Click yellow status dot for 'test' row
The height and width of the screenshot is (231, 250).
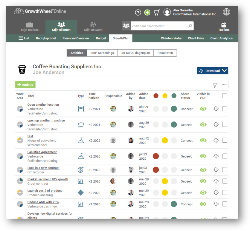pos(165,140)
